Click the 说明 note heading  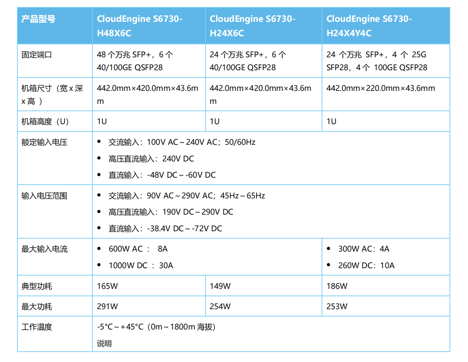pyautogui.click(x=104, y=344)
